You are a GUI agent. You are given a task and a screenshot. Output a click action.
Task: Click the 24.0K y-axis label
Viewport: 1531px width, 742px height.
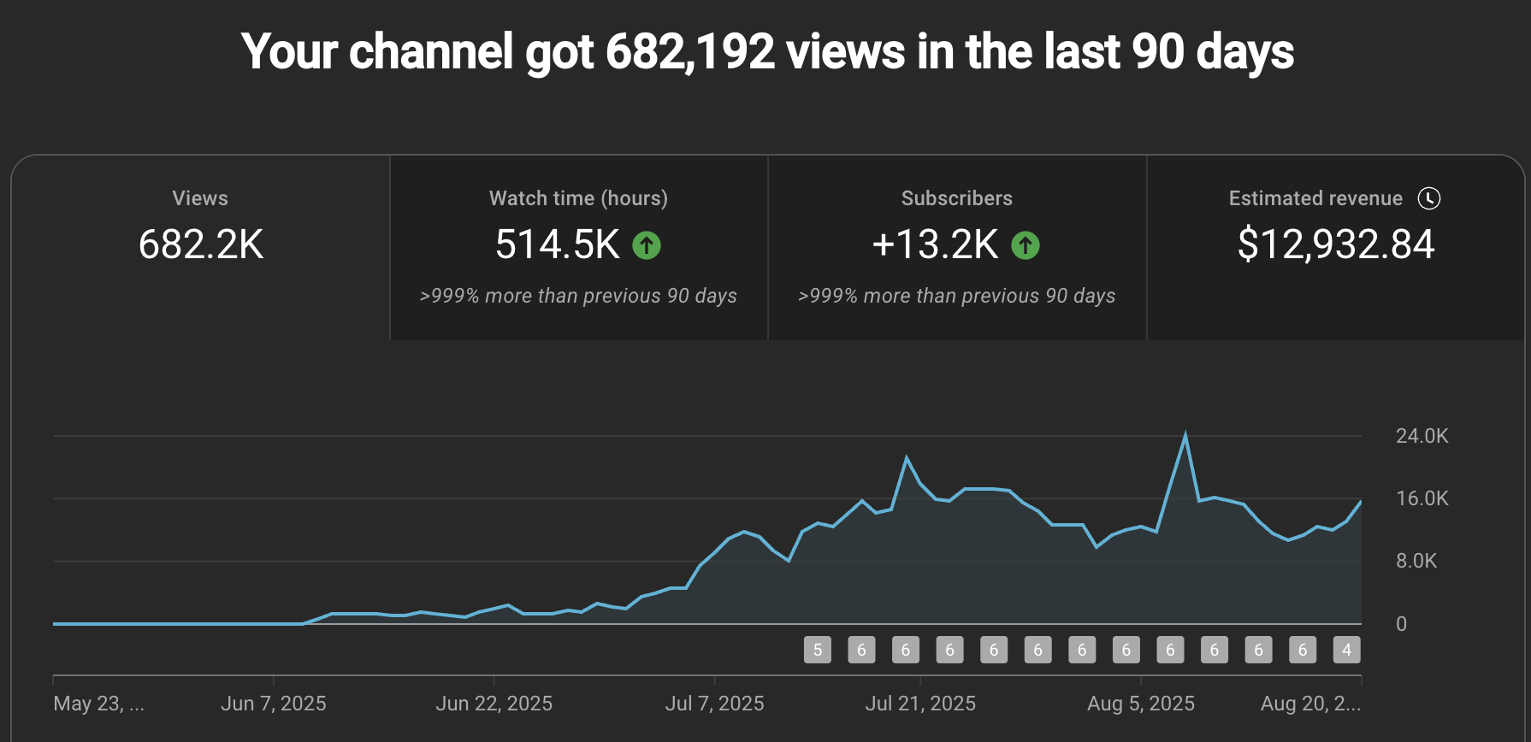(1422, 436)
